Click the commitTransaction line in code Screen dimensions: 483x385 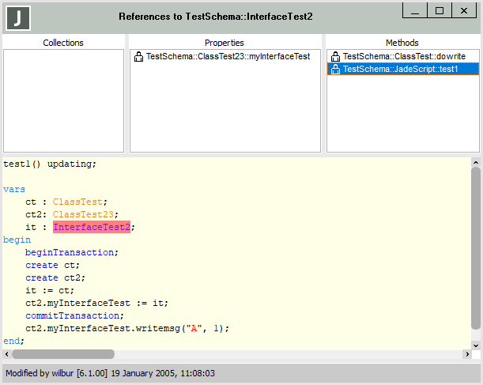(70, 315)
